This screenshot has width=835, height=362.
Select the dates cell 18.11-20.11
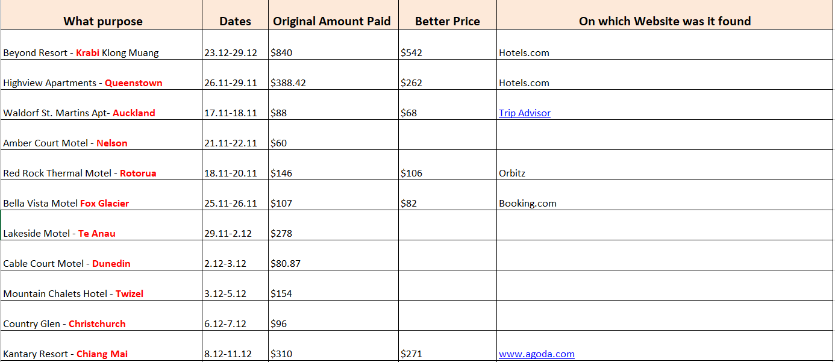(x=235, y=166)
